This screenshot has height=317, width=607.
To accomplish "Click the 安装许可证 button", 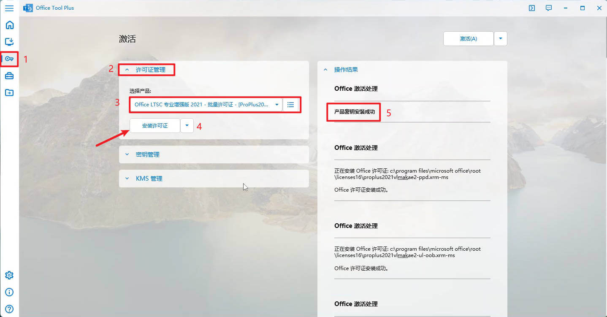I will tap(155, 126).
